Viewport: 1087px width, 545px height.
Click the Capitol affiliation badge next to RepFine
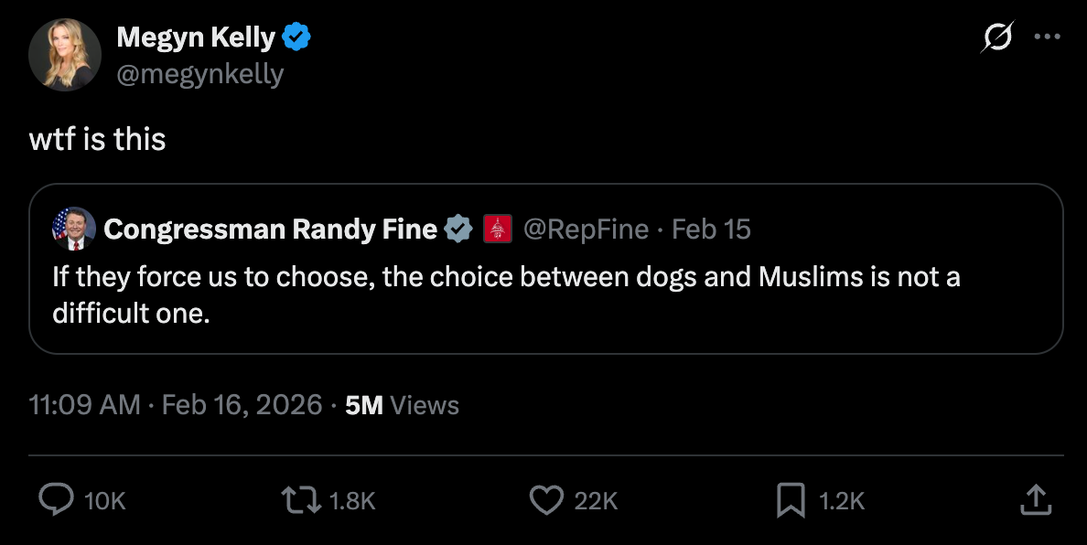496,230
